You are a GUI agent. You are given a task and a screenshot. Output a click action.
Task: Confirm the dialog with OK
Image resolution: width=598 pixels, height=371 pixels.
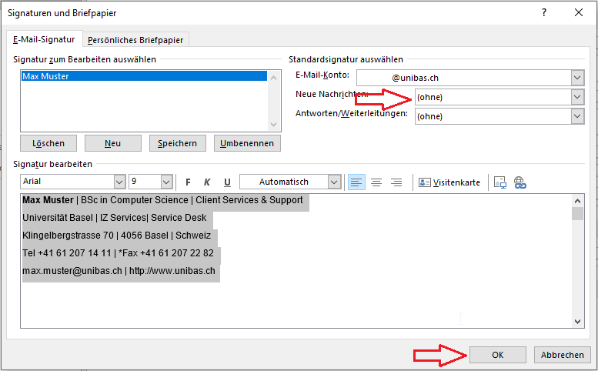(x=497, y=355)
